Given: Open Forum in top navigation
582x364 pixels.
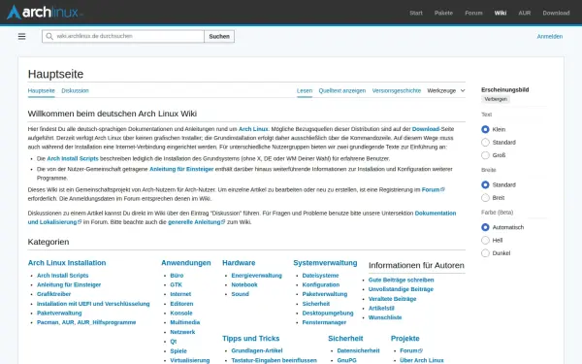Looking at the screenshot, I should 473,13.
